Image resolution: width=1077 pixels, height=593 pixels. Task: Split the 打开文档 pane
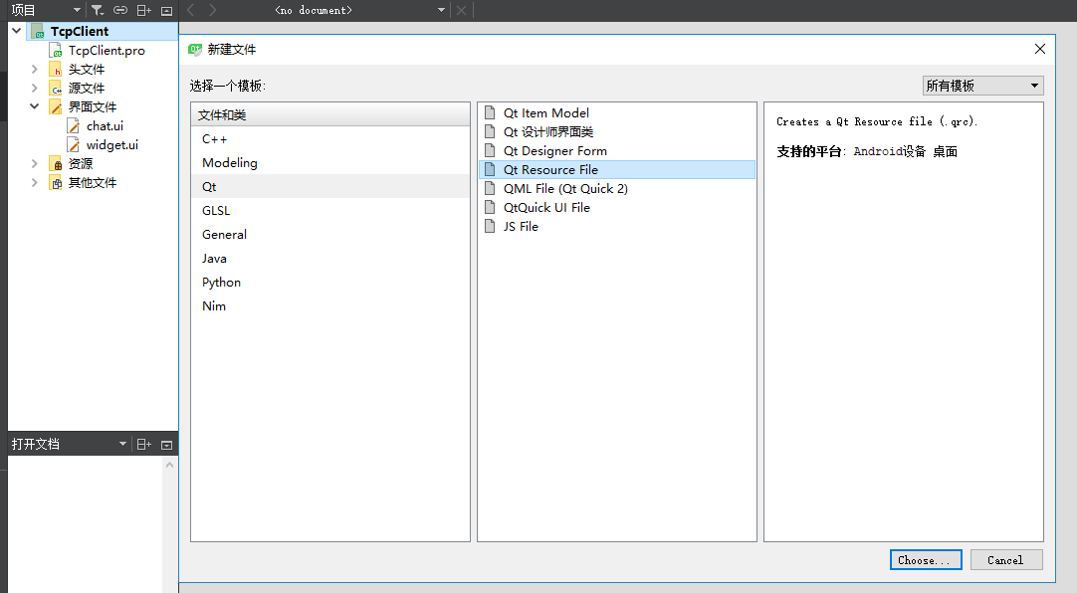pos(143,444)
